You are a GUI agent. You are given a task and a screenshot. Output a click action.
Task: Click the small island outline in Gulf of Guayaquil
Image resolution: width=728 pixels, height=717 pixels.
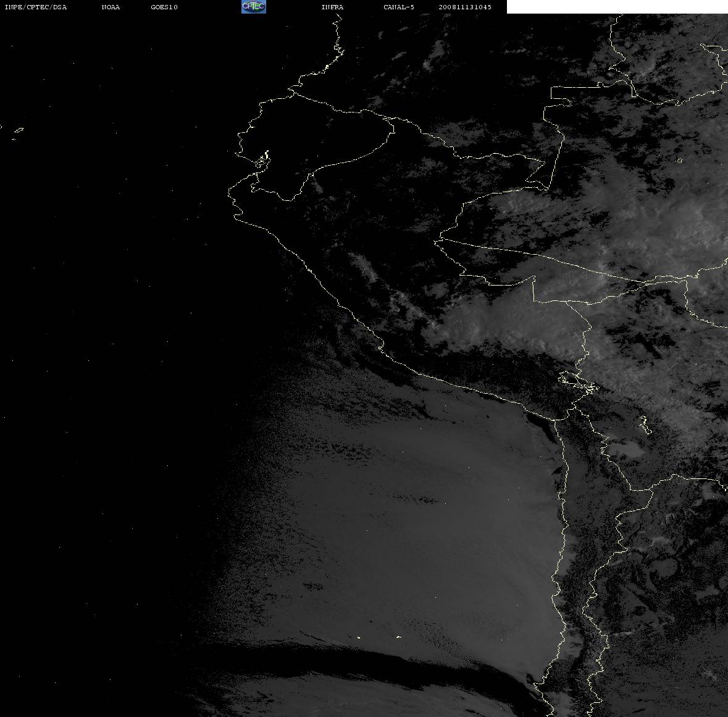click(x=262, y=159)
